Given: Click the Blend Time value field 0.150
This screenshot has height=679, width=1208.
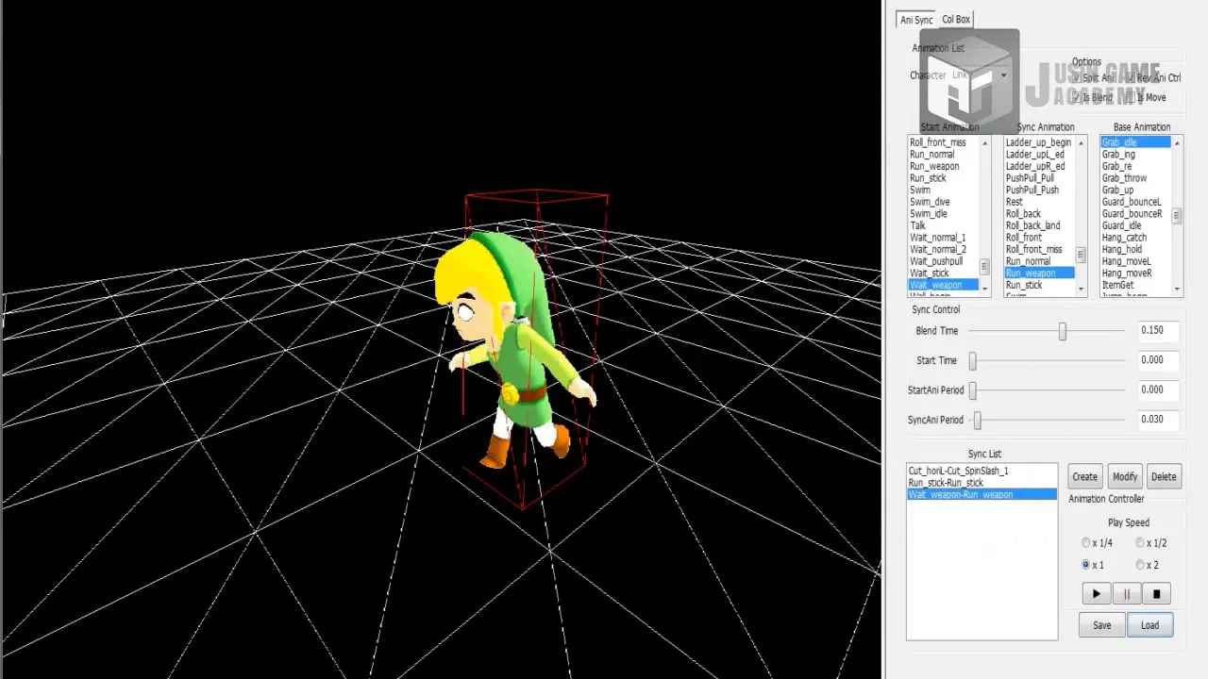Looking at the screenshot, I should click(x=1158, y=330).
